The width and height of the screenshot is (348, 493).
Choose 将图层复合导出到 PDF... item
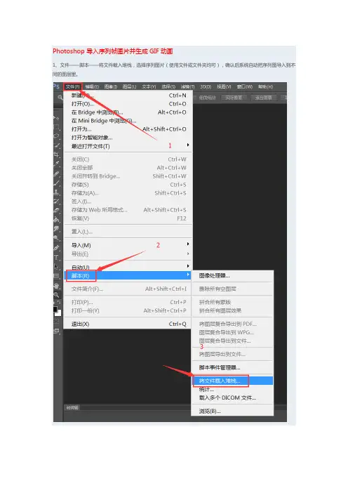coord(232,324)
